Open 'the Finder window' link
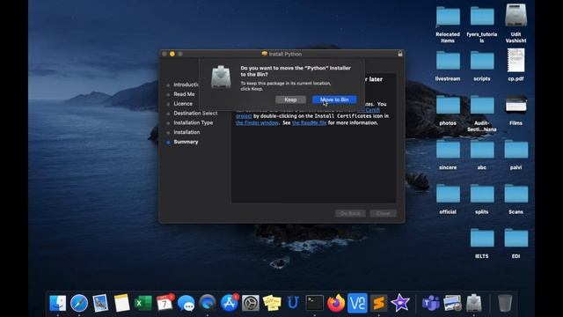 257,123
